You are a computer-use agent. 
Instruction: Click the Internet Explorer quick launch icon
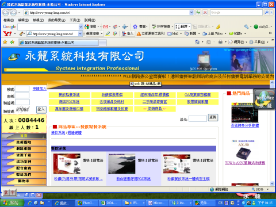coord(30,203)
